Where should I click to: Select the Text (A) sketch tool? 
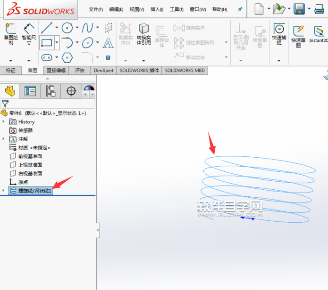coord(108,43)
